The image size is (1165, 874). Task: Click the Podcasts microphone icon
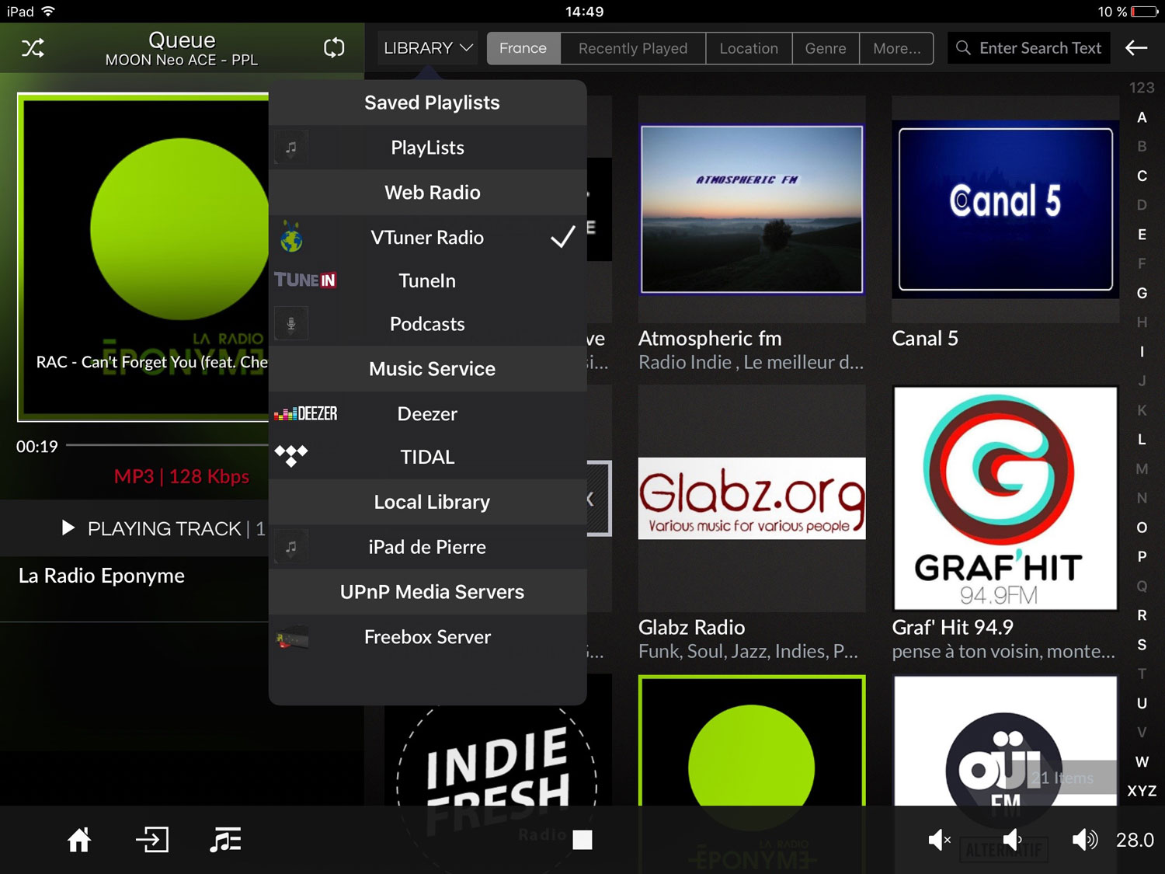point(291,324)
